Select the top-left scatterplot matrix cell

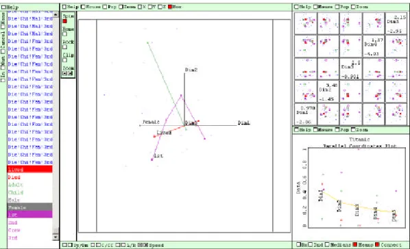[x=305, y=23]
